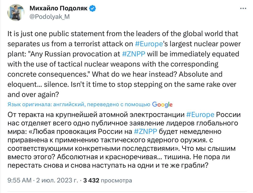Viewport: 253px width, 193px height.
Task: Open #ZNPP hashtag in English tweet text
Action: click(x=134, y=54)
